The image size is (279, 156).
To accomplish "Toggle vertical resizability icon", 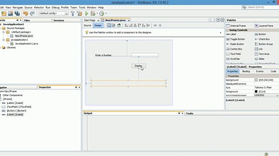I will point(160,25).
